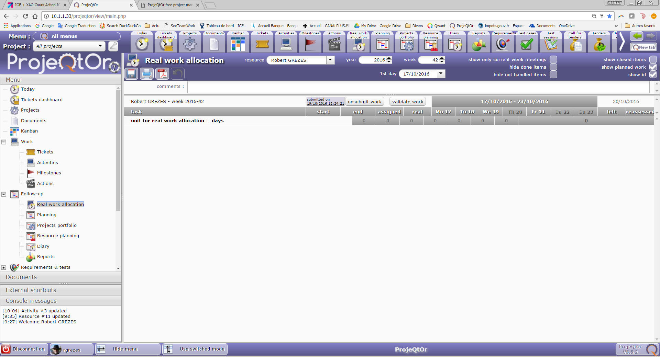
Task: Open the 1st day date dropdown
Action: [x=441, y=74]
